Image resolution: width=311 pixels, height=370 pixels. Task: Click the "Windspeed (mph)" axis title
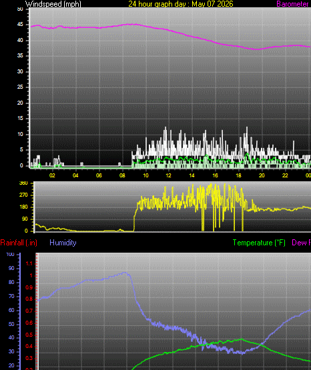(53, 4)
